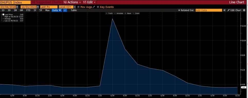248x98 pixels.
Task: Select the 5Y range tab
Action: pos(41,10)
